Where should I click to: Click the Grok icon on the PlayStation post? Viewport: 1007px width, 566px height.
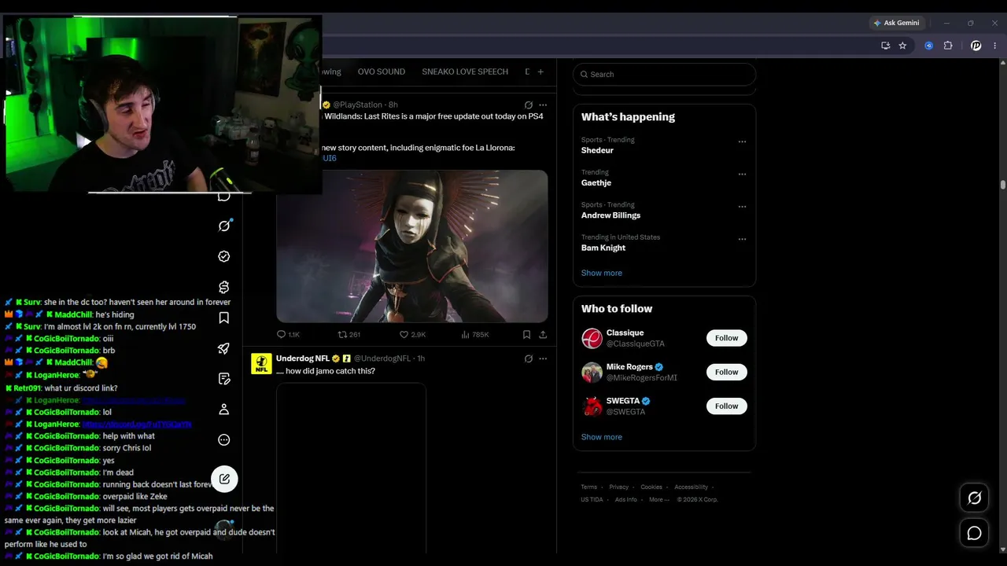click(x=529, y=105)
